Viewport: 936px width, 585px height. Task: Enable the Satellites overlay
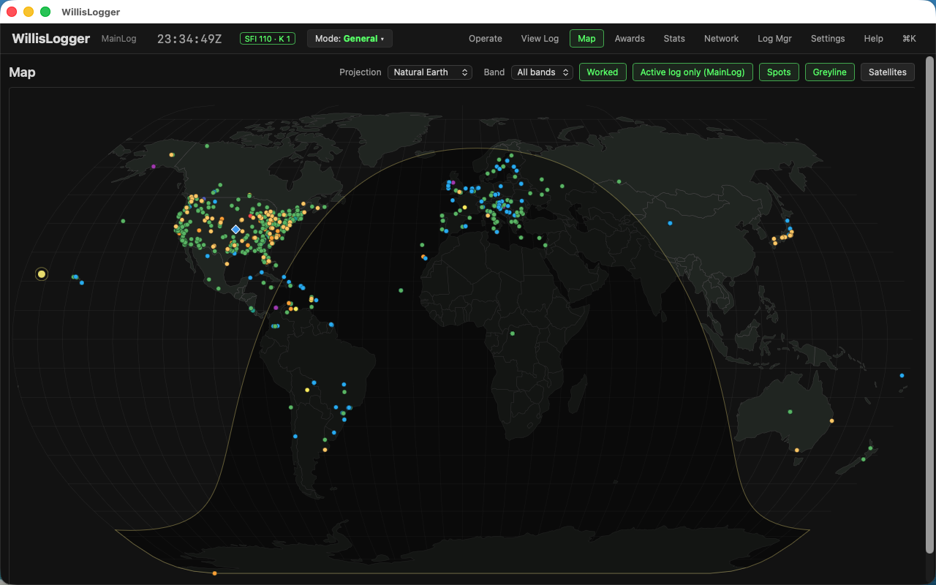tap(888, 72)
